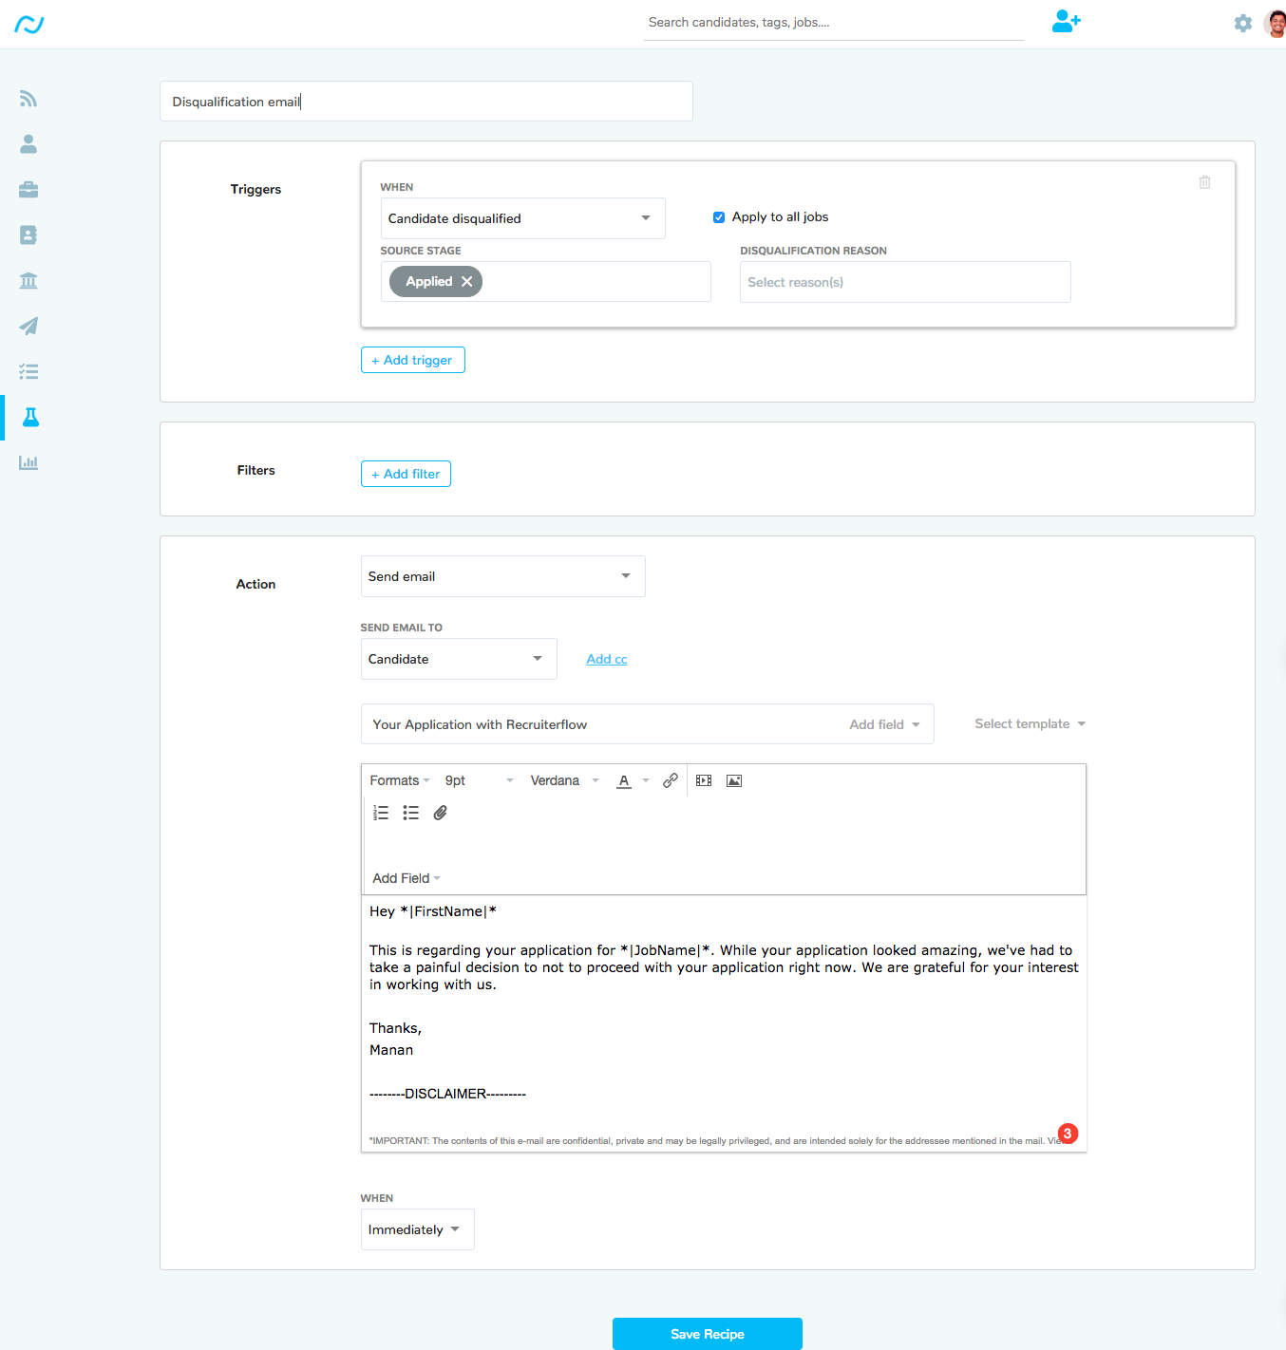Viewport: 1286px width, 1350px height.
Task: Click the insert media icon in editor
Action: (704, 780)
